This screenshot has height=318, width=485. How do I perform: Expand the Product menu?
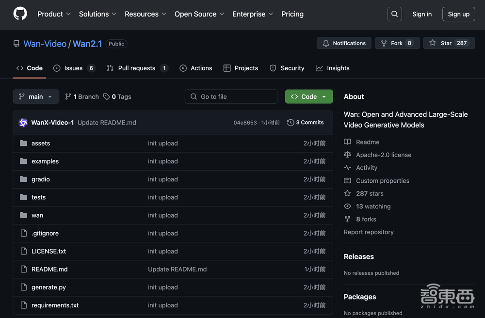pos(54,14)
